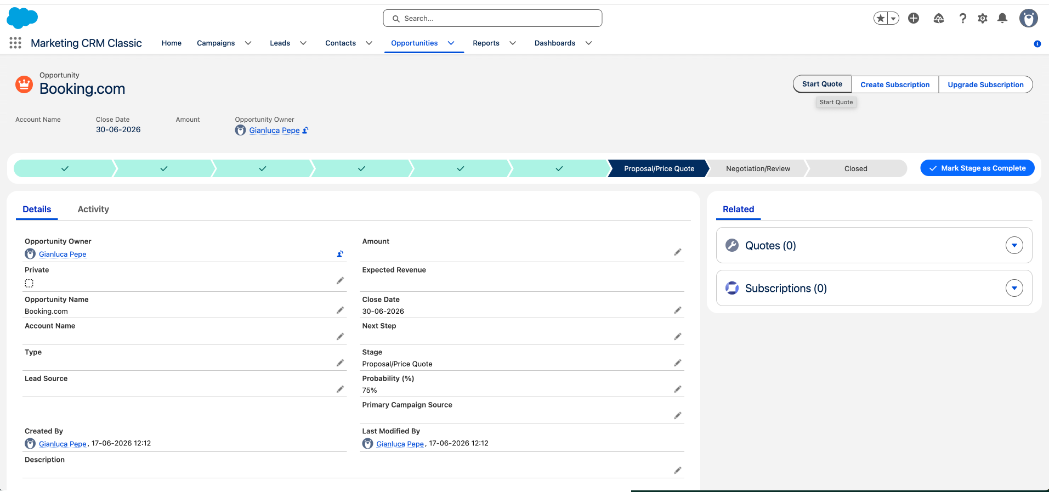This screenshot has width=1049, height=492.
Task: Edit the Next Step pencil icon
Action: 678,336
